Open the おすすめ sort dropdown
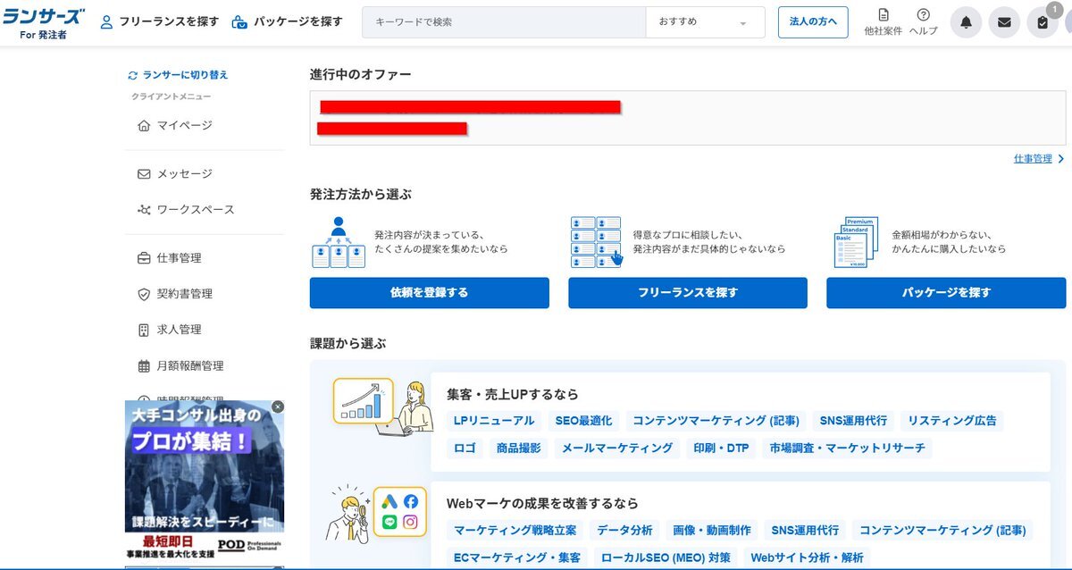1072x570 pixels. [x=705, y=22]
